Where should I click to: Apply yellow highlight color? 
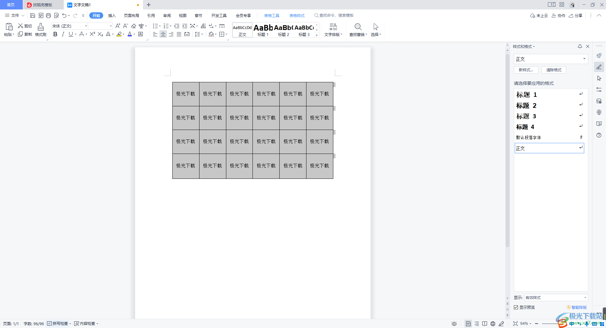(x=119, y=34)
